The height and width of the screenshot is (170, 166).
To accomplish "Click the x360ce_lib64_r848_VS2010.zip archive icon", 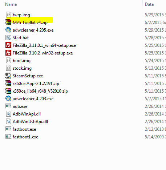I will point(8,91).
